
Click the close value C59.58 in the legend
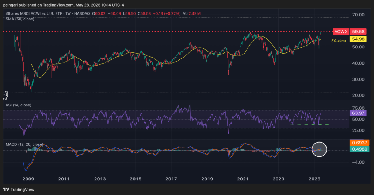point(144,13)
